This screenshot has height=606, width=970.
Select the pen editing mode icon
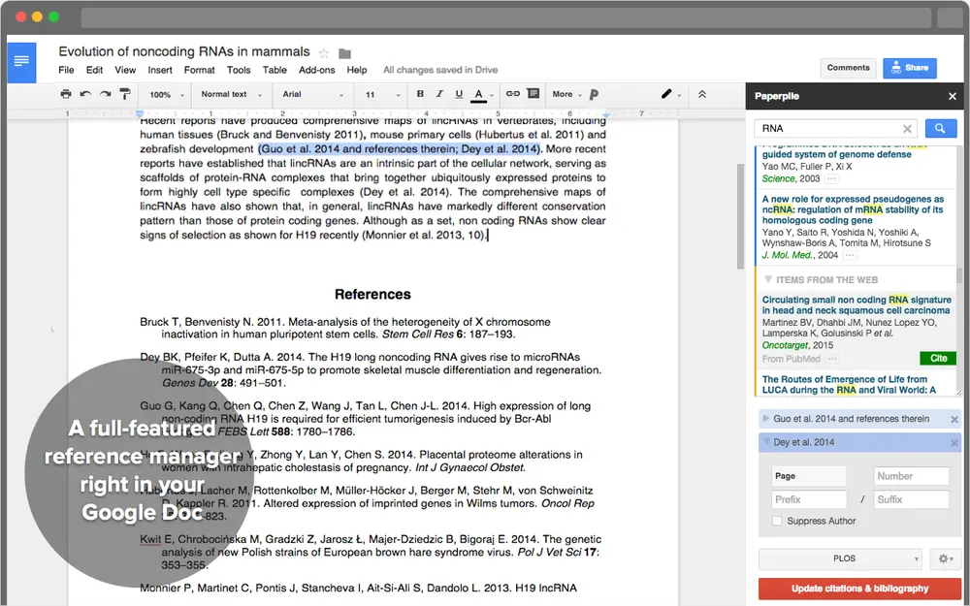[667, 94]
